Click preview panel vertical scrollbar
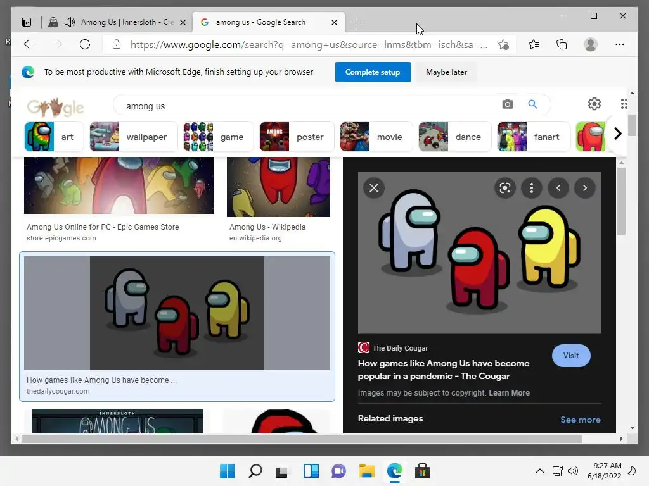Screen dimensions: 649x486 (x=621, y=202)
